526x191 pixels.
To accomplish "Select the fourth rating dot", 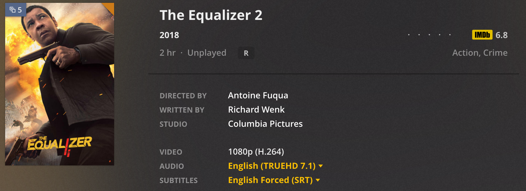I will click(440, 35).
